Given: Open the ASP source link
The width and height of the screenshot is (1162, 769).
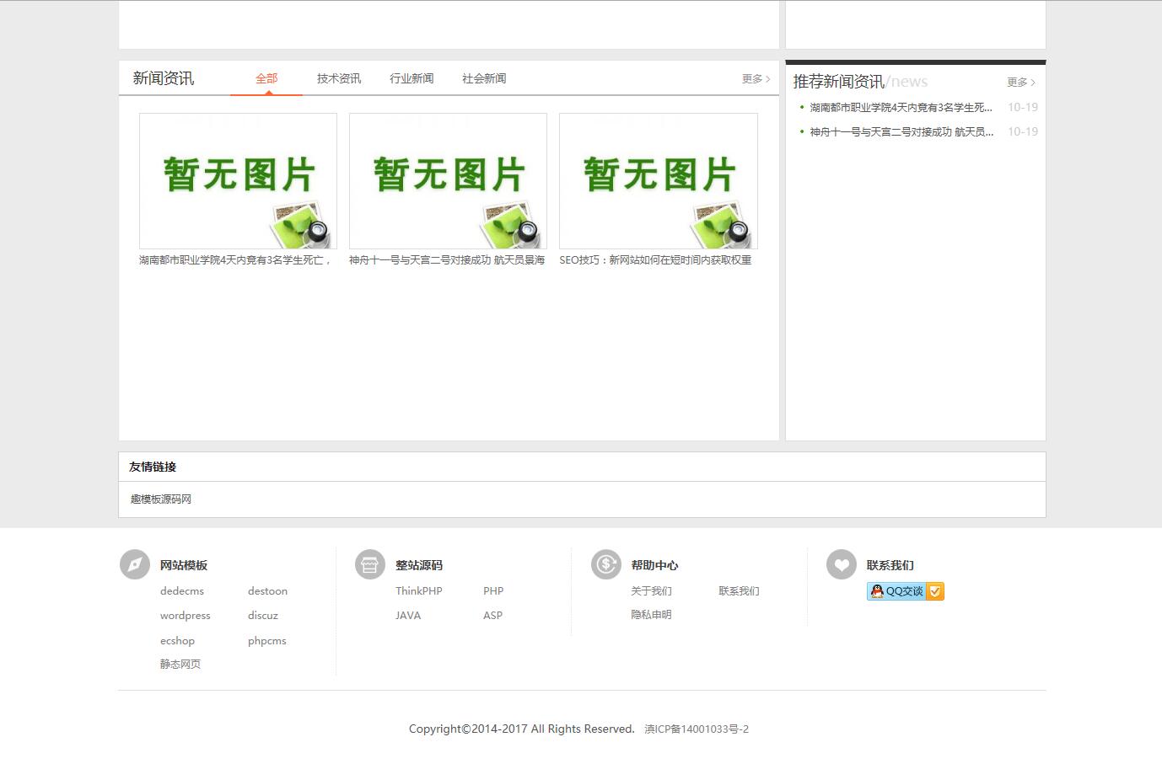Looking at the screenshot, I should (492, 616).
